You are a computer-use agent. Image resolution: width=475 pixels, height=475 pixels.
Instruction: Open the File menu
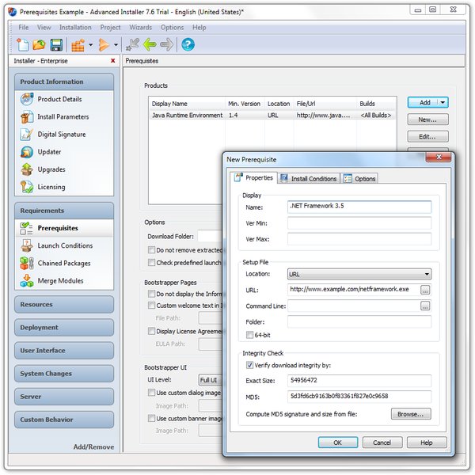tap(23, 28)
